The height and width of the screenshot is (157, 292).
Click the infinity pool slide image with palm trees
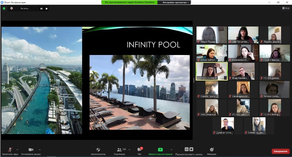140,92
